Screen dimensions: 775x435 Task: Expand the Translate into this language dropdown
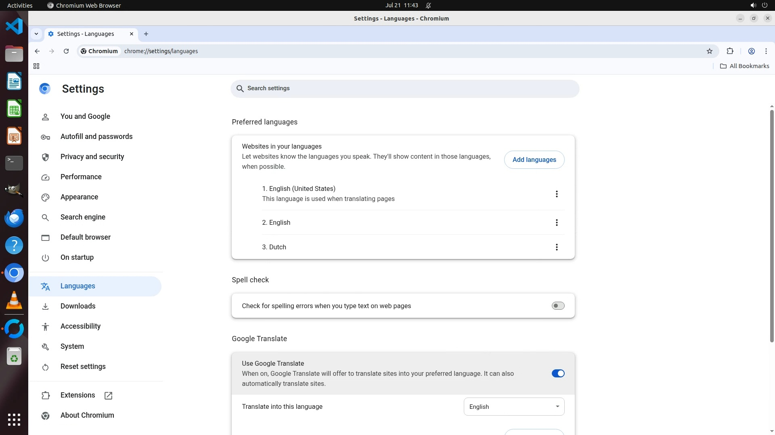(x=513, y=406)
